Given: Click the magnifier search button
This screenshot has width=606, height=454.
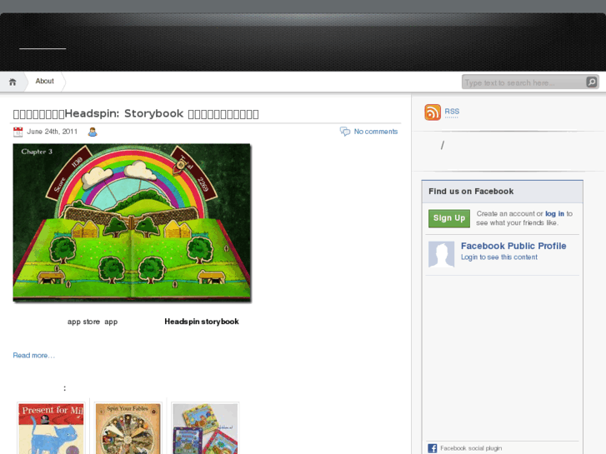Looking at the screenshot, I should [592, 82].
